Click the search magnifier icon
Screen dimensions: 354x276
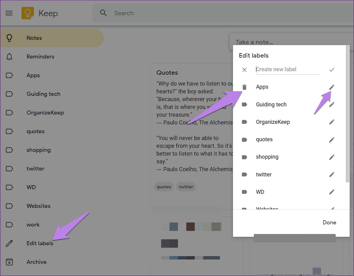[x=103, y=13]
